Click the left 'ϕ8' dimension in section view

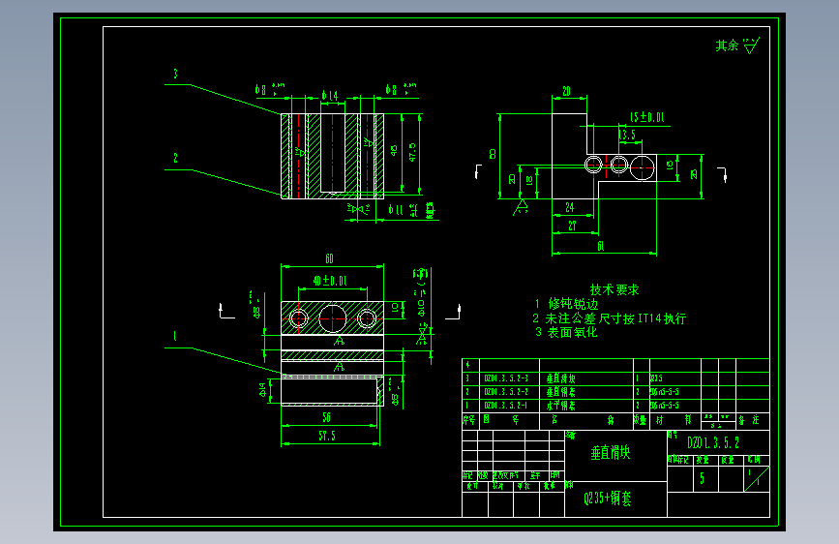point(260,89)
